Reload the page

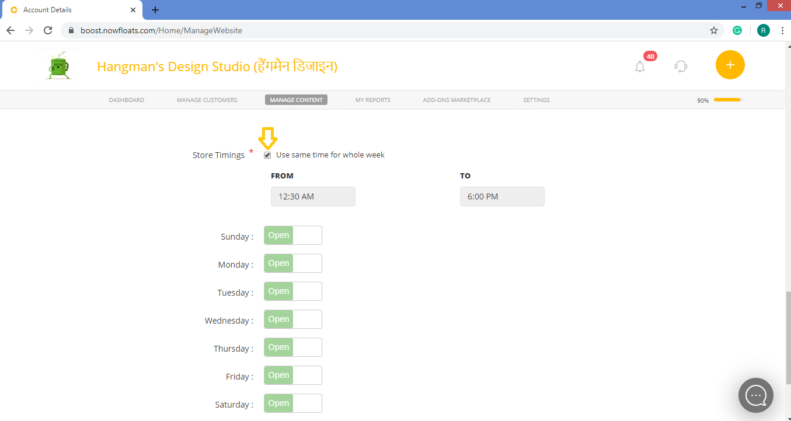(x=48, y=30)
